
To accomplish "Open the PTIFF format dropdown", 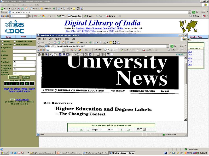I will (141, 129).
